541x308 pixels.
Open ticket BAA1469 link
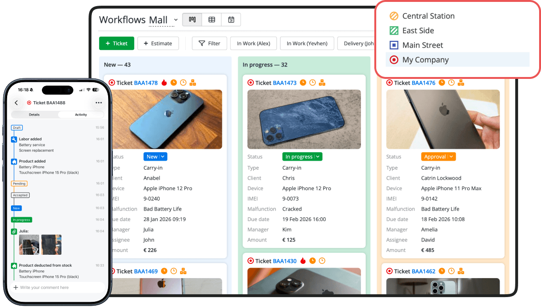point(146,271)
